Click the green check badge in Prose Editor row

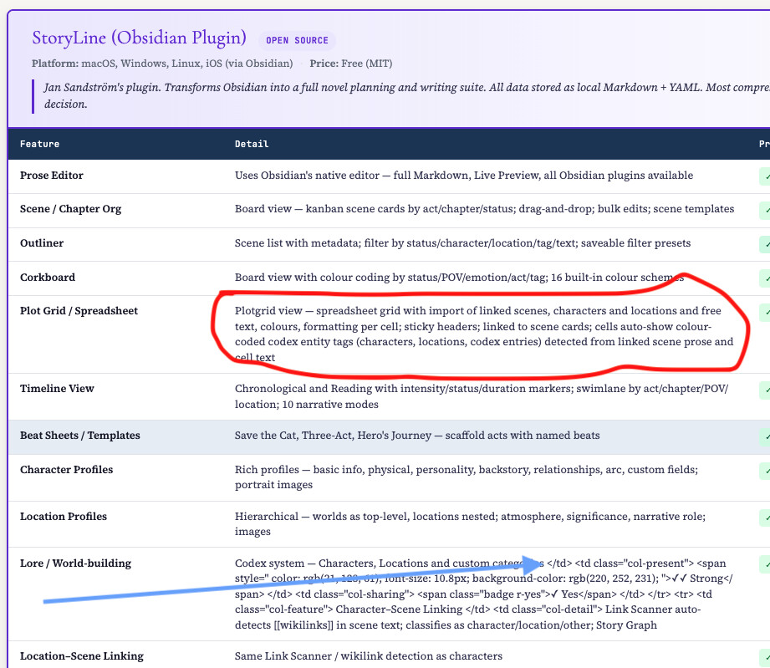pyautogui.click(x=765, y=176)
